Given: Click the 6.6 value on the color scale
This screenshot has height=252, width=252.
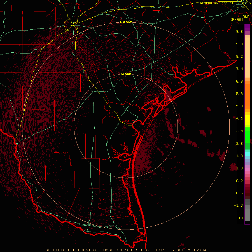Looking at the screenshot, I should click(239, 81).
